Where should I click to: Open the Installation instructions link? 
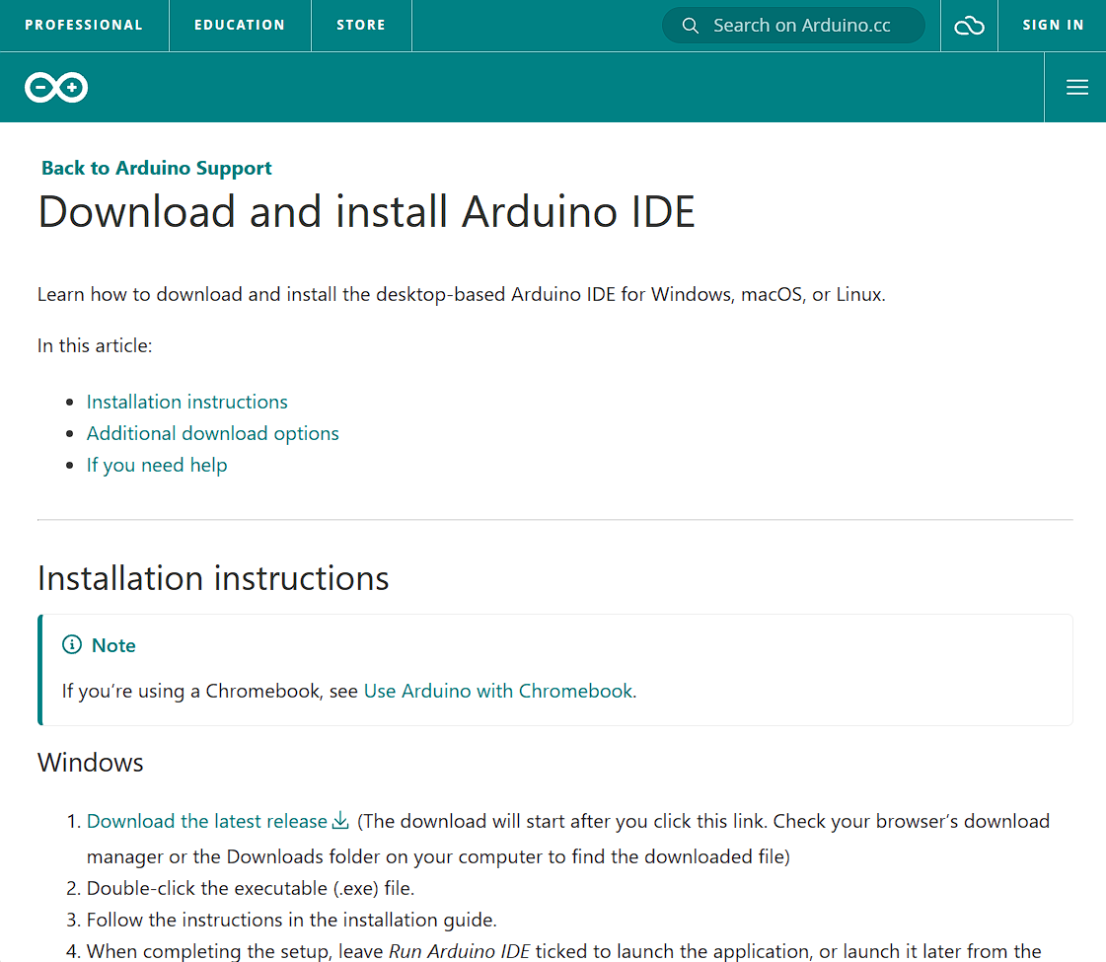pyautogui.click(x=186, y=402)
